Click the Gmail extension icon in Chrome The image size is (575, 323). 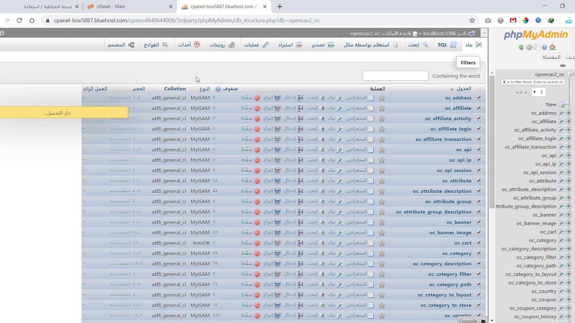513,20
